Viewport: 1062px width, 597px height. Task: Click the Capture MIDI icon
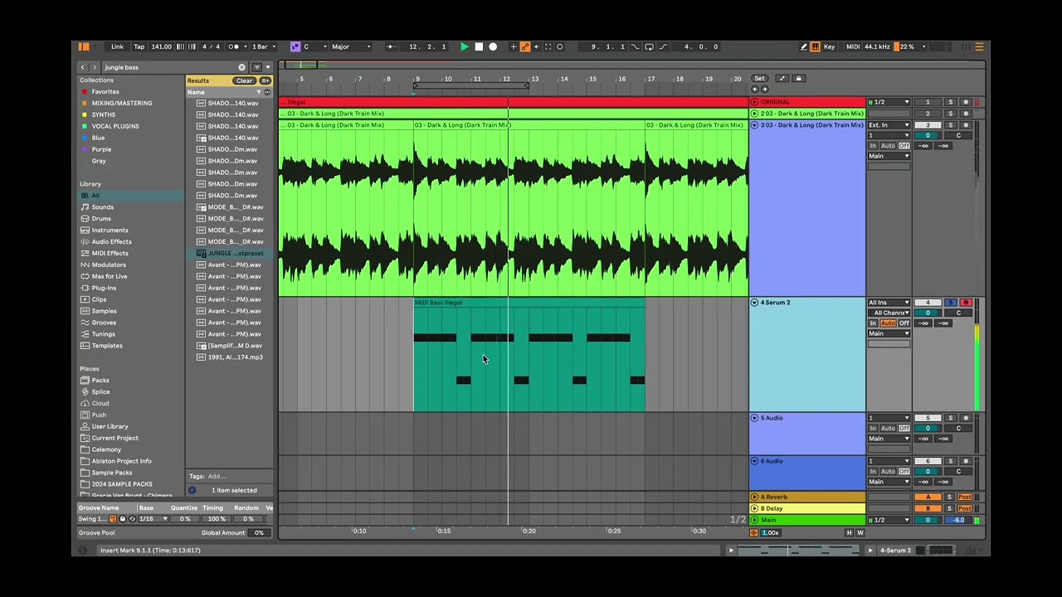[x=548, y=46]
